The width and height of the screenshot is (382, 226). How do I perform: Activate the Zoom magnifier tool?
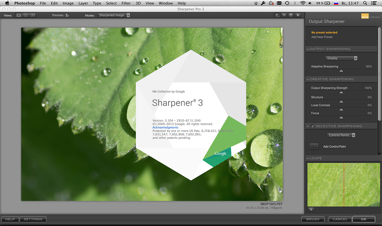click(284, 15)
